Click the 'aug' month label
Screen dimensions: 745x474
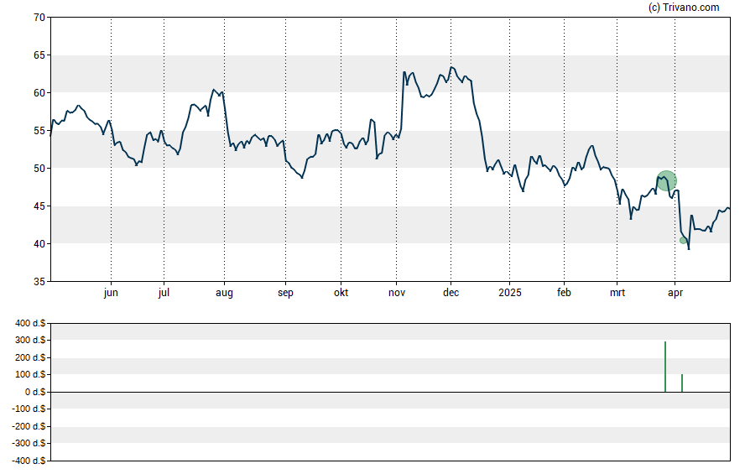point(224,293)
